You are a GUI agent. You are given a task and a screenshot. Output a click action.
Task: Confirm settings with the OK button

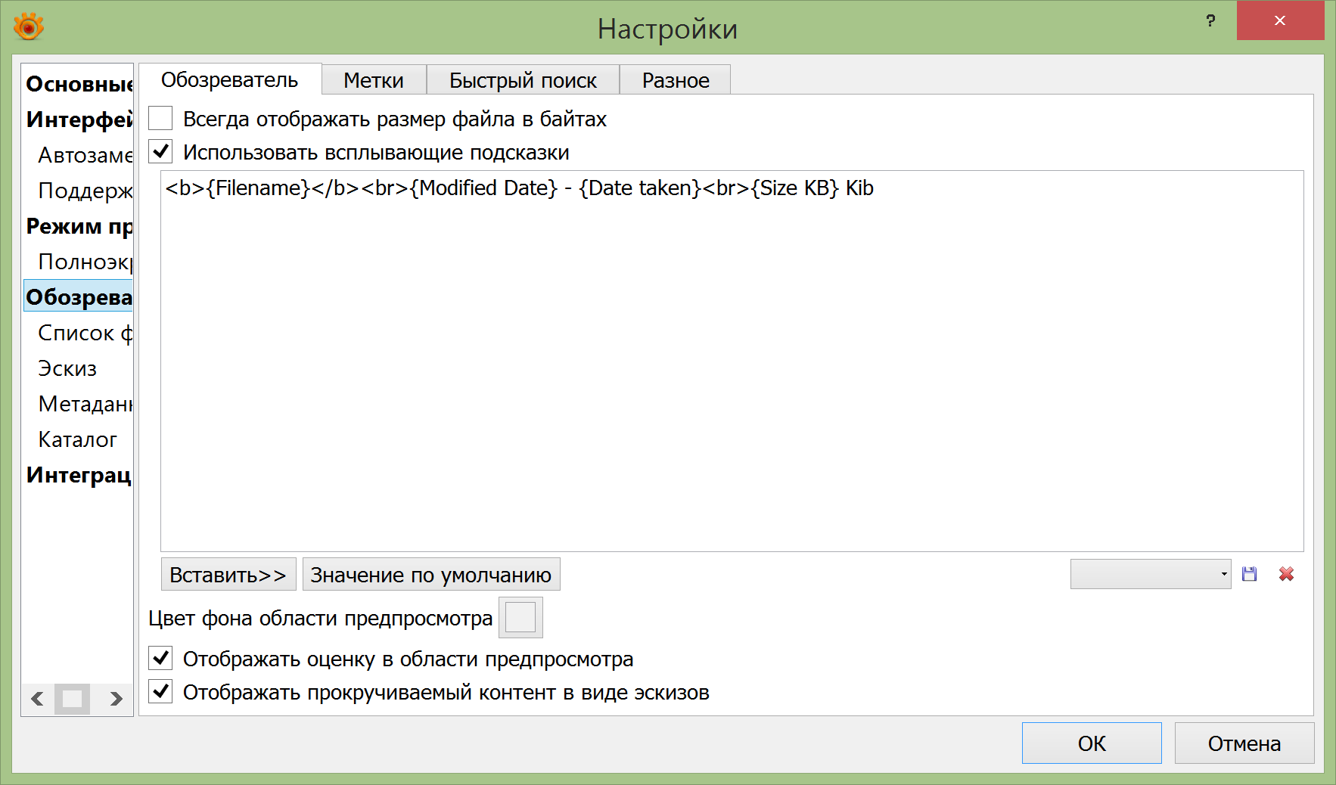click(1091, 743)
